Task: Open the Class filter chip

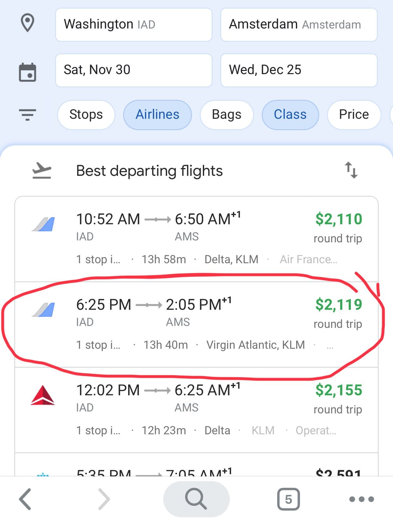Action: point(290,115)
